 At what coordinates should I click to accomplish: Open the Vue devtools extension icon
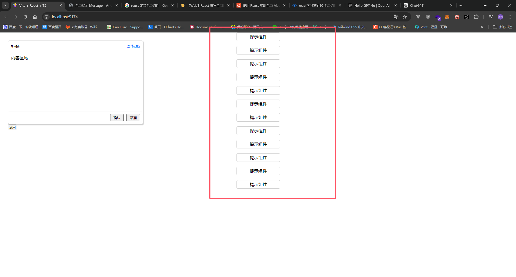(x=418, y=17)
